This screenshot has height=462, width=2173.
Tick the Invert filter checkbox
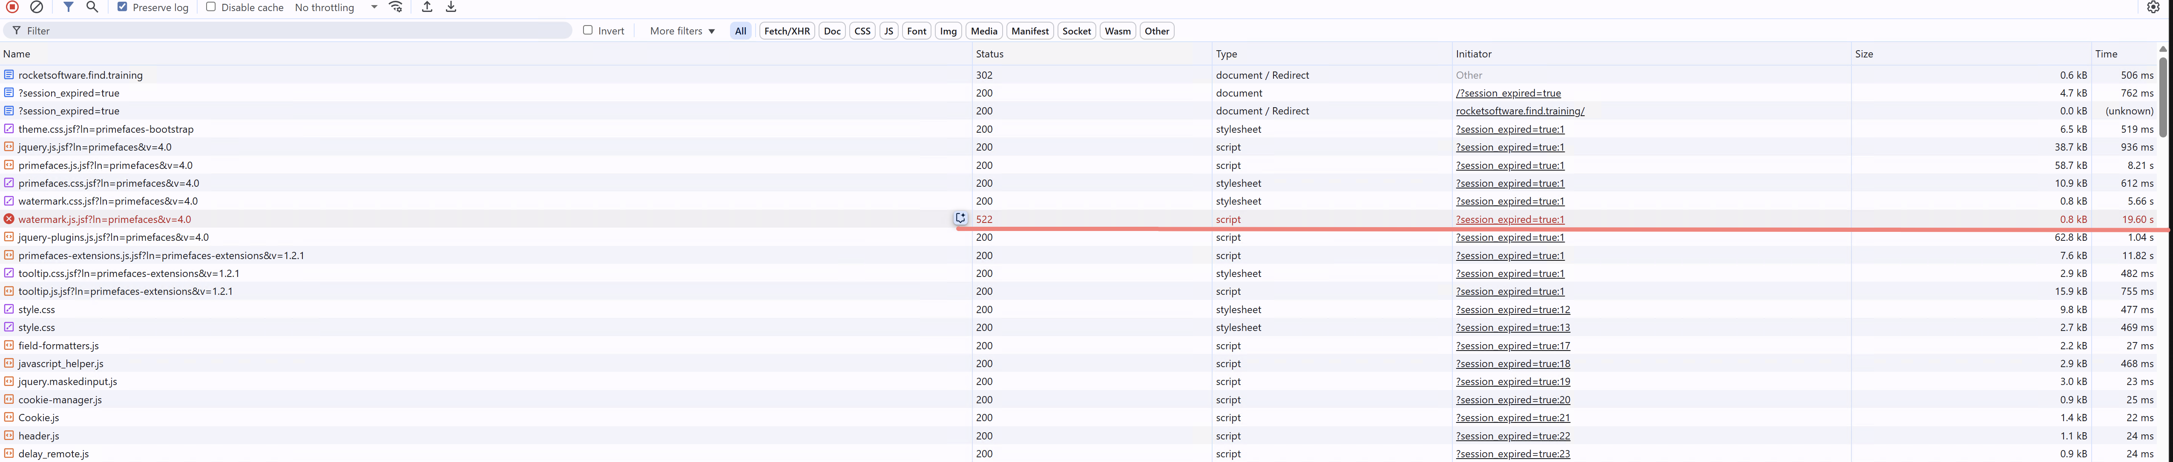pos(588,30)
